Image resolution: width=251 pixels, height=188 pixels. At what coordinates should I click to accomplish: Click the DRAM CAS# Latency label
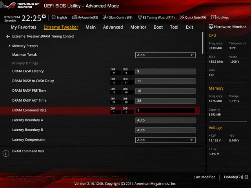coord(28,71)
